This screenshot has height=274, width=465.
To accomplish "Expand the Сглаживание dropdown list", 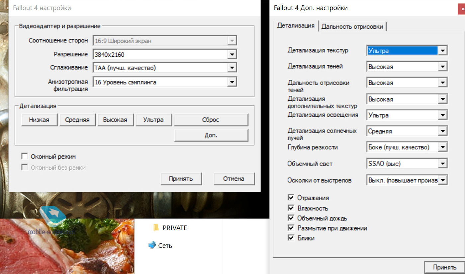I will (x=232, y=68).
